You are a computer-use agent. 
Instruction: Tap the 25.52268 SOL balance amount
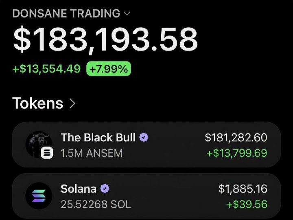(96, 204)
